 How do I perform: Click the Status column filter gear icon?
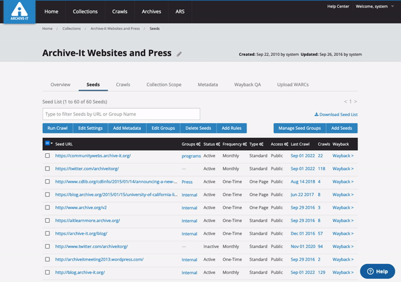218,144
